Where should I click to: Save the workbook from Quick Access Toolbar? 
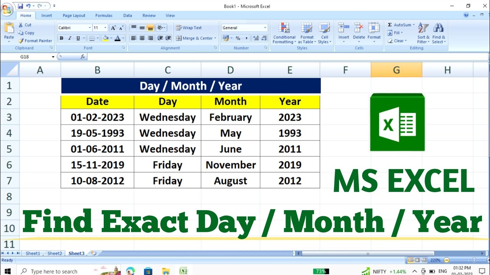[x=20, y=6]
